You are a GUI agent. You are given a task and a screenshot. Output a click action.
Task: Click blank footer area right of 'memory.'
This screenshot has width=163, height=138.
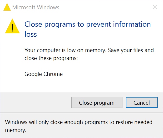pos(92,130)
